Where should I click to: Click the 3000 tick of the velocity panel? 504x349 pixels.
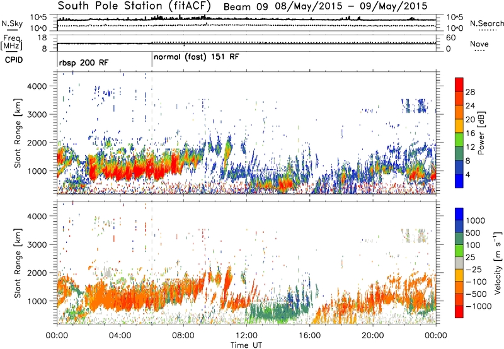(x=37, y=244)
